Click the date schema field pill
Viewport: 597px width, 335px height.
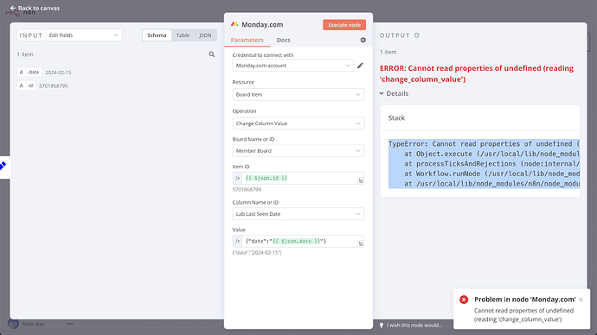[29, 73]
